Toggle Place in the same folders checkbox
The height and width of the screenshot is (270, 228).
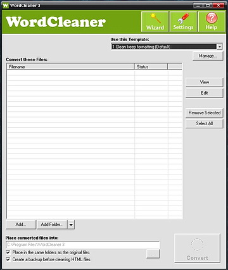(x=8, y=252)
